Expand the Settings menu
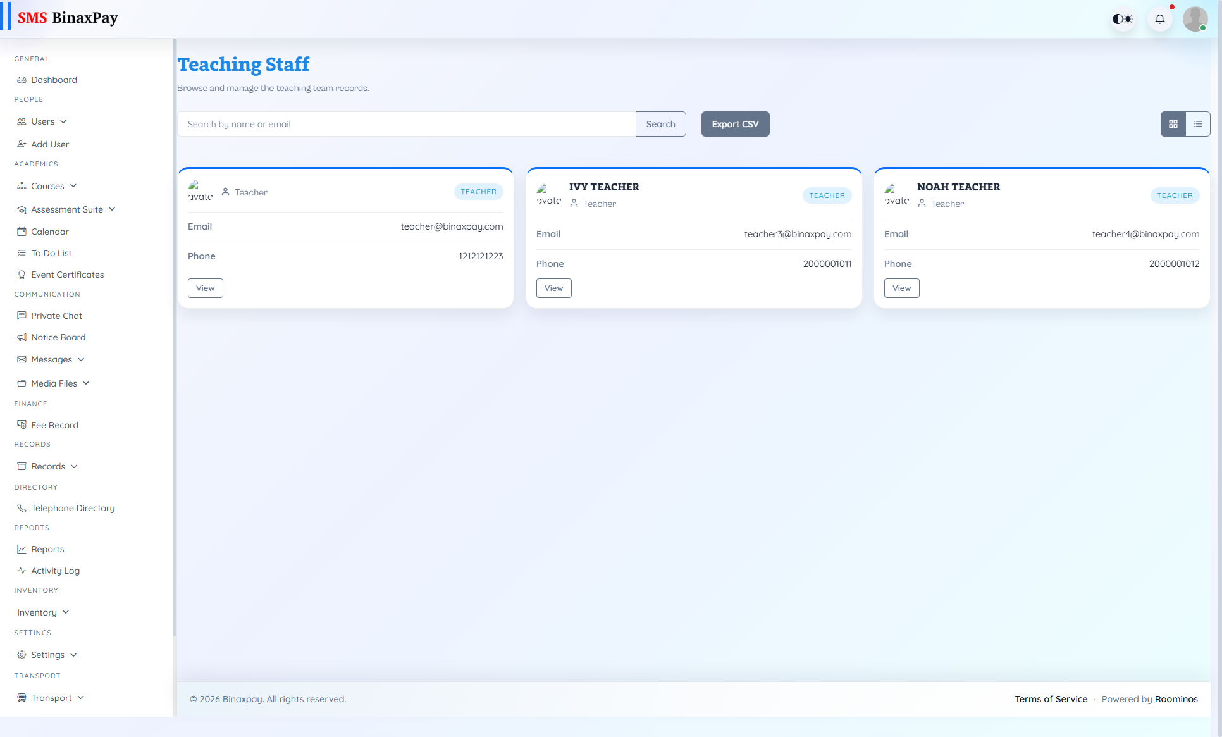 47,655
